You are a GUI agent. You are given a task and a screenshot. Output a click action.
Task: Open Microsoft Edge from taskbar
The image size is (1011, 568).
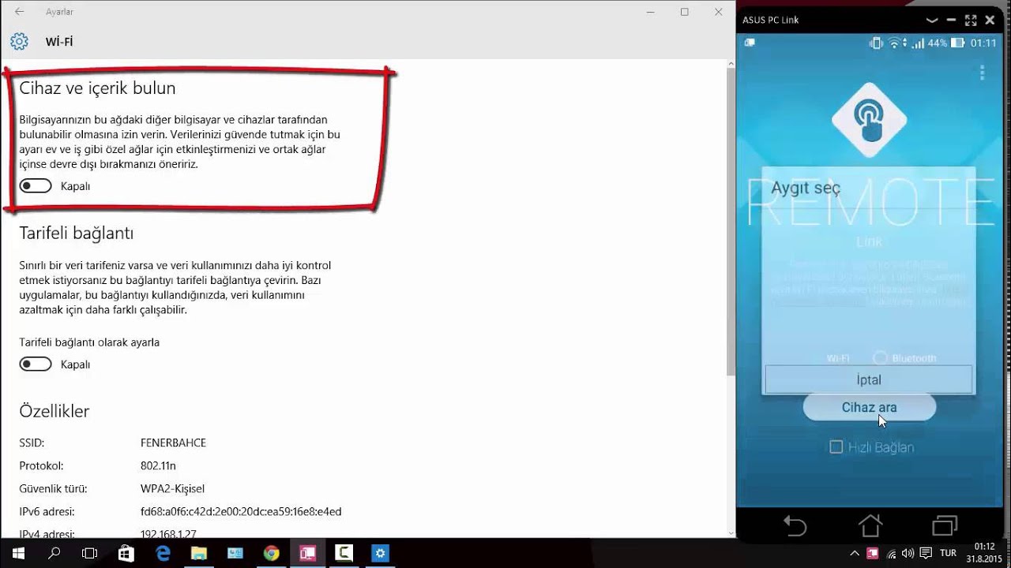[163, 553]
